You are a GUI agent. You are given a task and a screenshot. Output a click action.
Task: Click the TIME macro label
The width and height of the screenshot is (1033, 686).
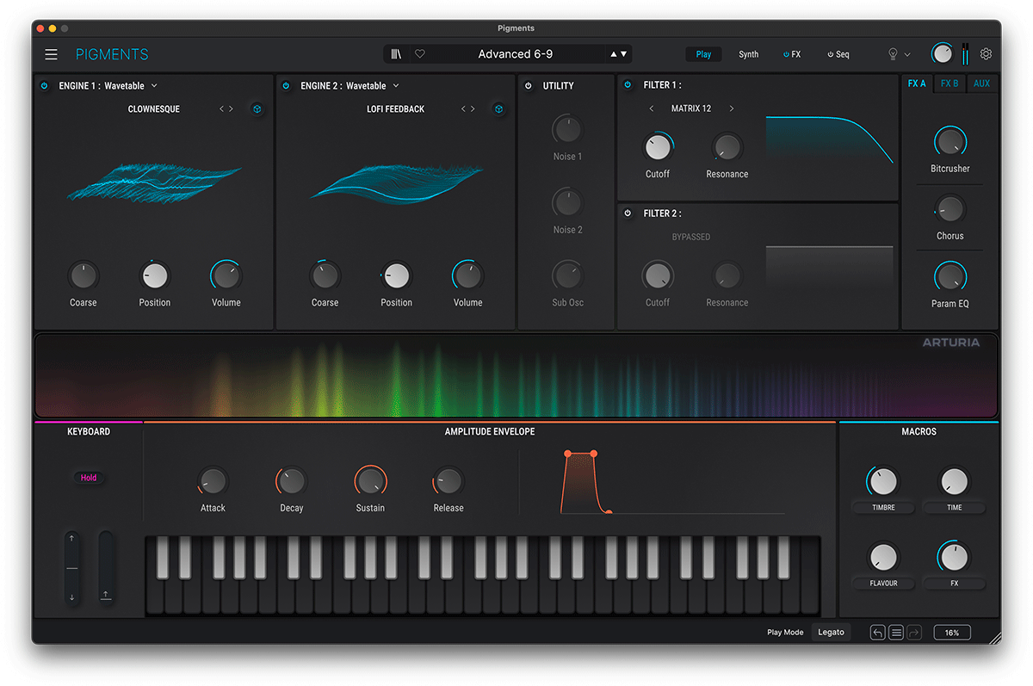pyautogui.click(x=954, y=508)
